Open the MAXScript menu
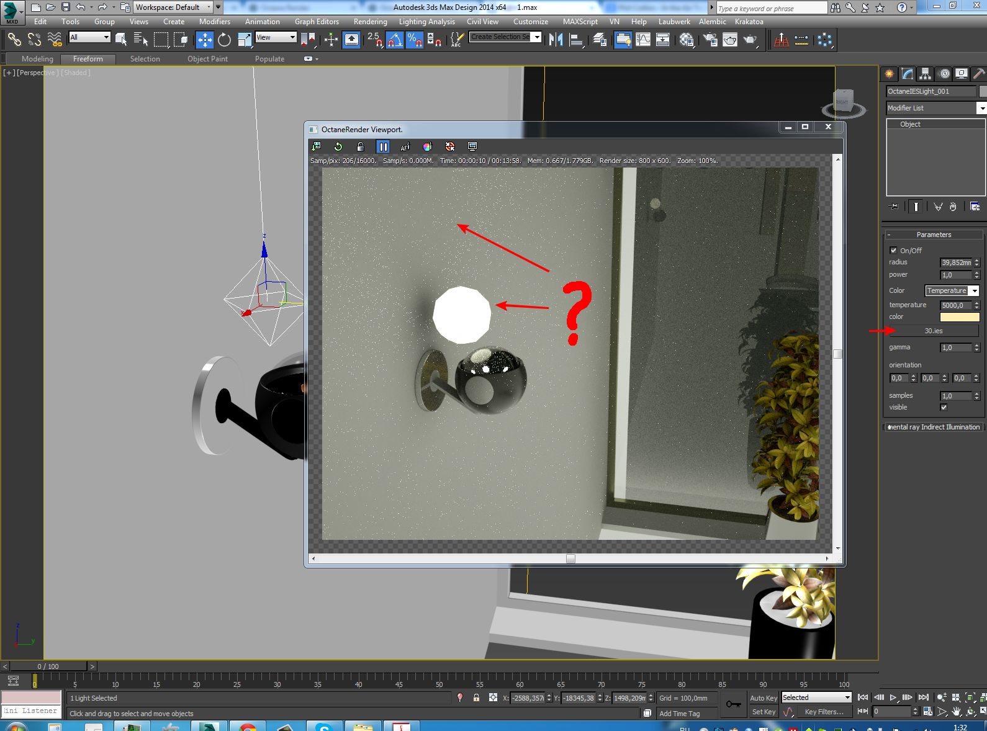987x731 pixels. tap(580, 22)
